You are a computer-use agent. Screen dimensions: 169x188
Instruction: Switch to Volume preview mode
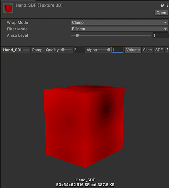(x=133, y=50)
